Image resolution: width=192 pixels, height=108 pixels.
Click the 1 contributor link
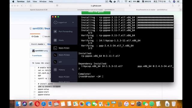coord(37,55)
